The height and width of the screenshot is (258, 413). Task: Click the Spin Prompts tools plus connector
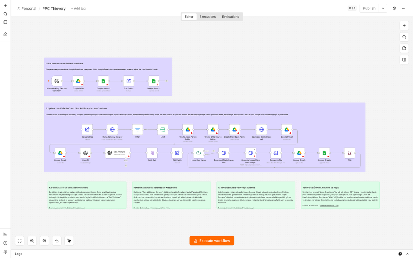(x=126, y=166)
